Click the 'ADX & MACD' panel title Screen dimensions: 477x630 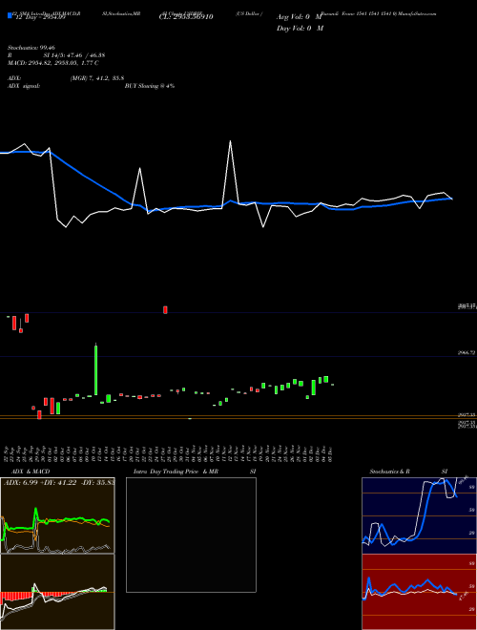31,472
